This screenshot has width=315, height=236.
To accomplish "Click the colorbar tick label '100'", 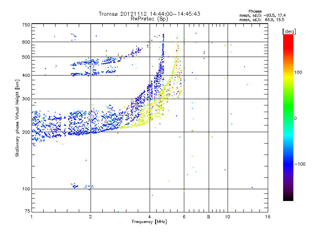I will 298,72.
